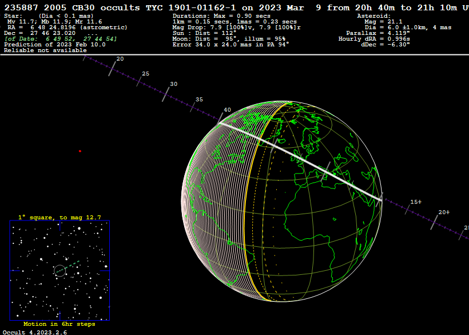Screen dimensions: 469x335
Task: Click the '20+' minute marker on the path
Action: click(444, 212)
